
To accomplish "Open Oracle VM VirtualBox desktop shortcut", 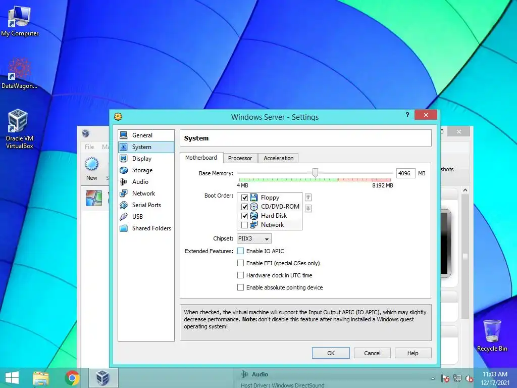I will pos(20,129).
